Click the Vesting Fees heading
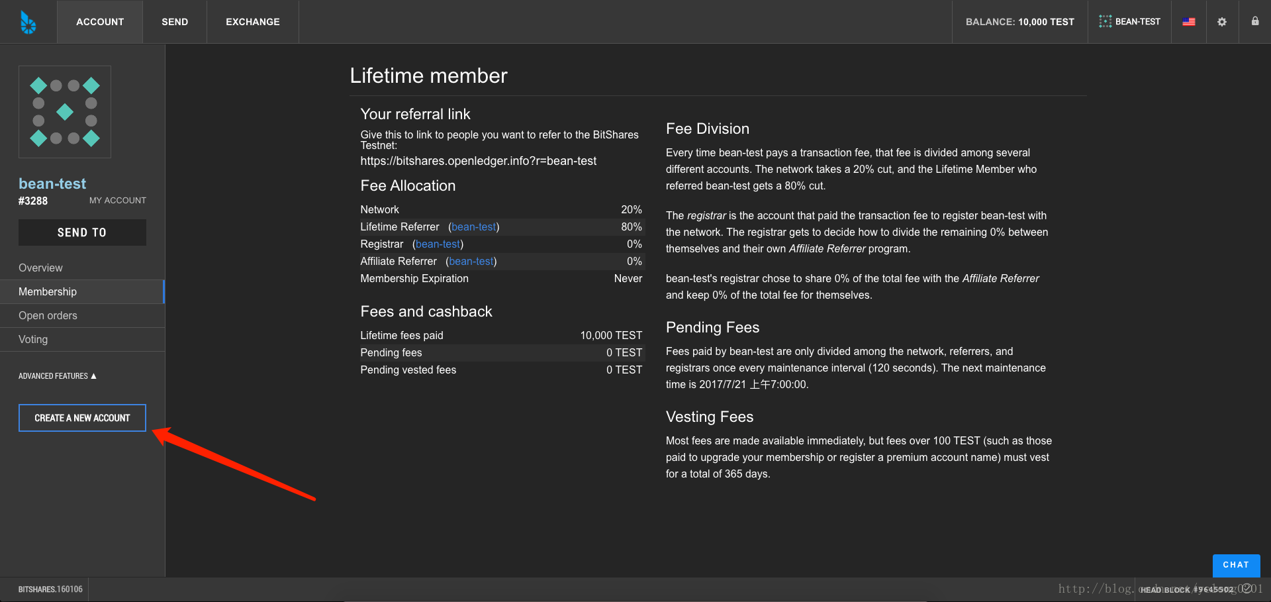This screenshot has width=1271, height=602. point(710,417)
